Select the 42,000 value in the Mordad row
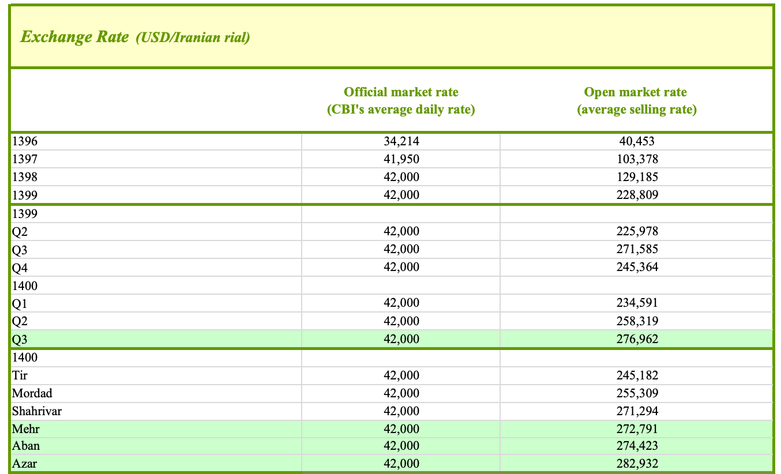Screen dimensions: 781x474 coord(401,393)
